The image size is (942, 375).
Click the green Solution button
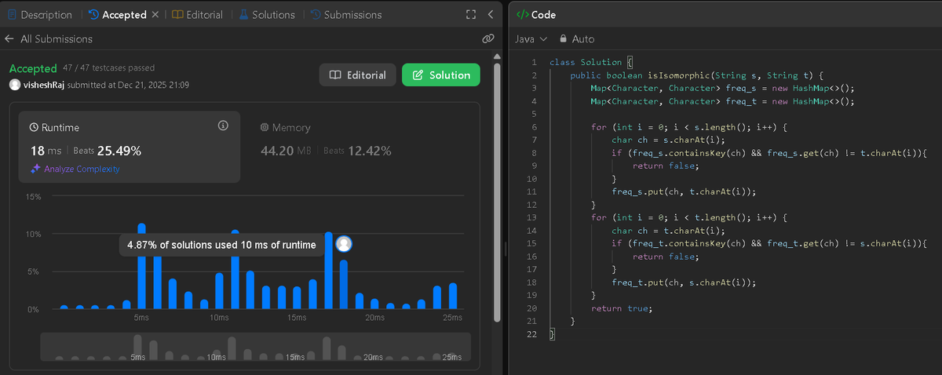441,75
